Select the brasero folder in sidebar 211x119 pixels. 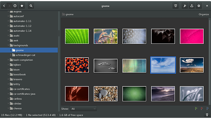click(x=18, y=79)
